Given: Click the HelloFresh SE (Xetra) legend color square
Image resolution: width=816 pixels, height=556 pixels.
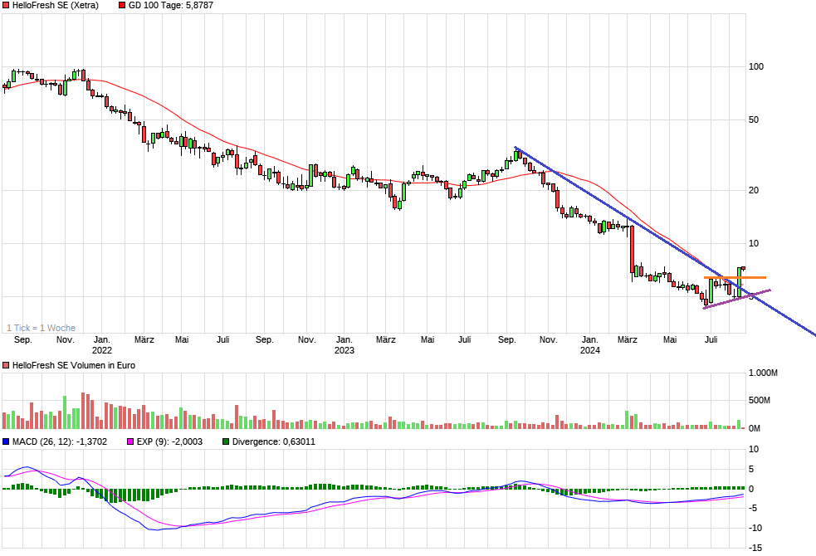Looking at the screenshot, I should [6, 5].
